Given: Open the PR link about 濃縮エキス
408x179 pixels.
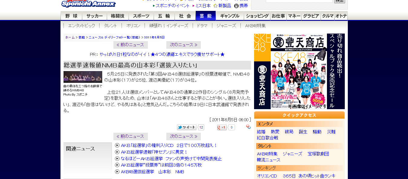Looking at the screenshot, I should pos(162,54).
